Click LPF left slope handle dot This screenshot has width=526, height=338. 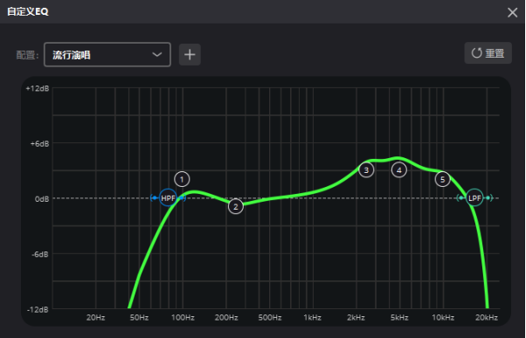click(x=461, y=198)
